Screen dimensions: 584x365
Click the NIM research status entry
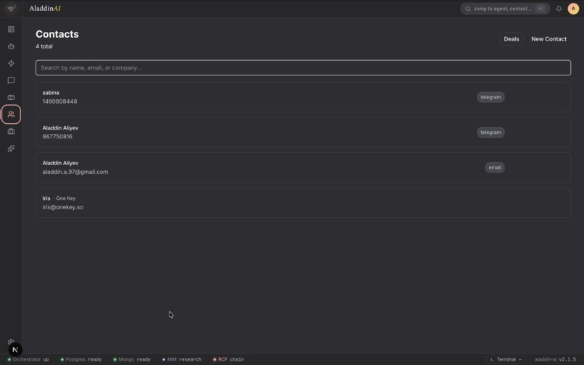point(182,359)
